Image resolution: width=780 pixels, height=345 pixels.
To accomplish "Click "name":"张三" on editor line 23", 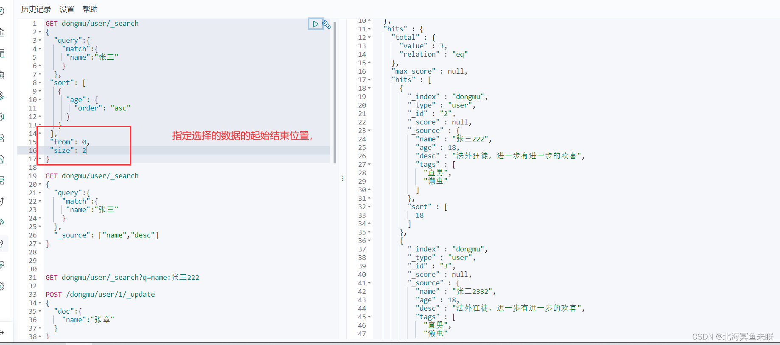I will pos(92,210).
